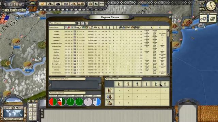
Task: Click the 12 cell in the bottom needs row
Action: 137,103
